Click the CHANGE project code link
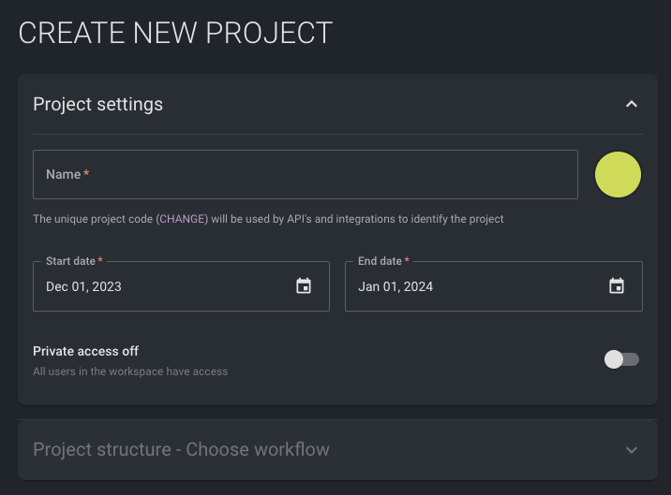This screenshot has width=671, height=495. (182, 219)
